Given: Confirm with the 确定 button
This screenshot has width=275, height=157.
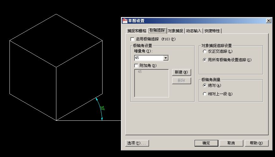Looking at the screenshot, I should click(x=206, y=143).
